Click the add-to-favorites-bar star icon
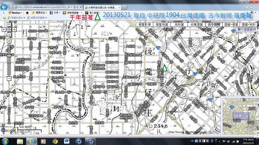The width and height of the screenshot is (259, 145). tap(4, 18)
